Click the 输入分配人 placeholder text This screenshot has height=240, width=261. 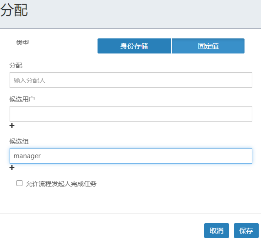coord(29,80)
